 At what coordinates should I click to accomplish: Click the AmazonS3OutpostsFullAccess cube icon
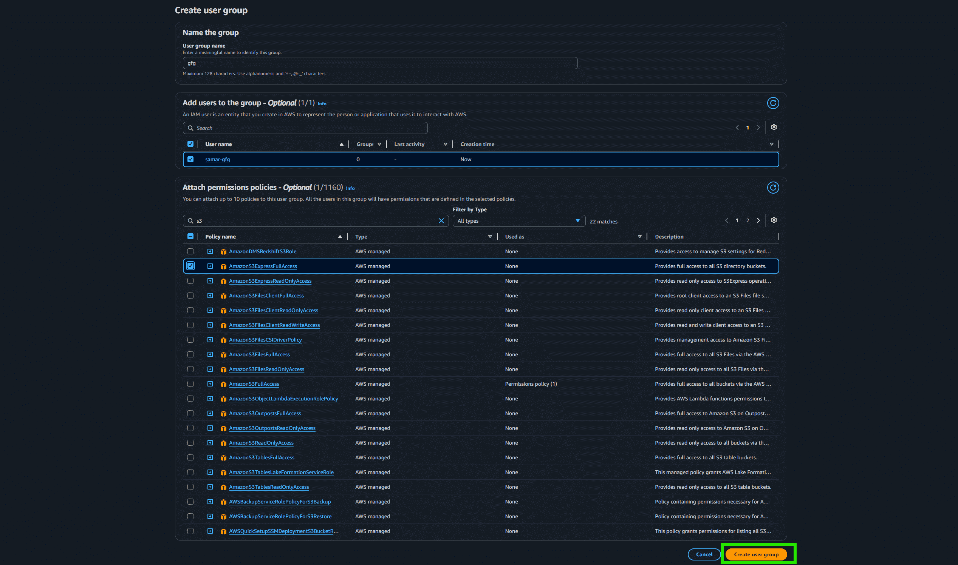pyautogui.click(x=223, y=414)
